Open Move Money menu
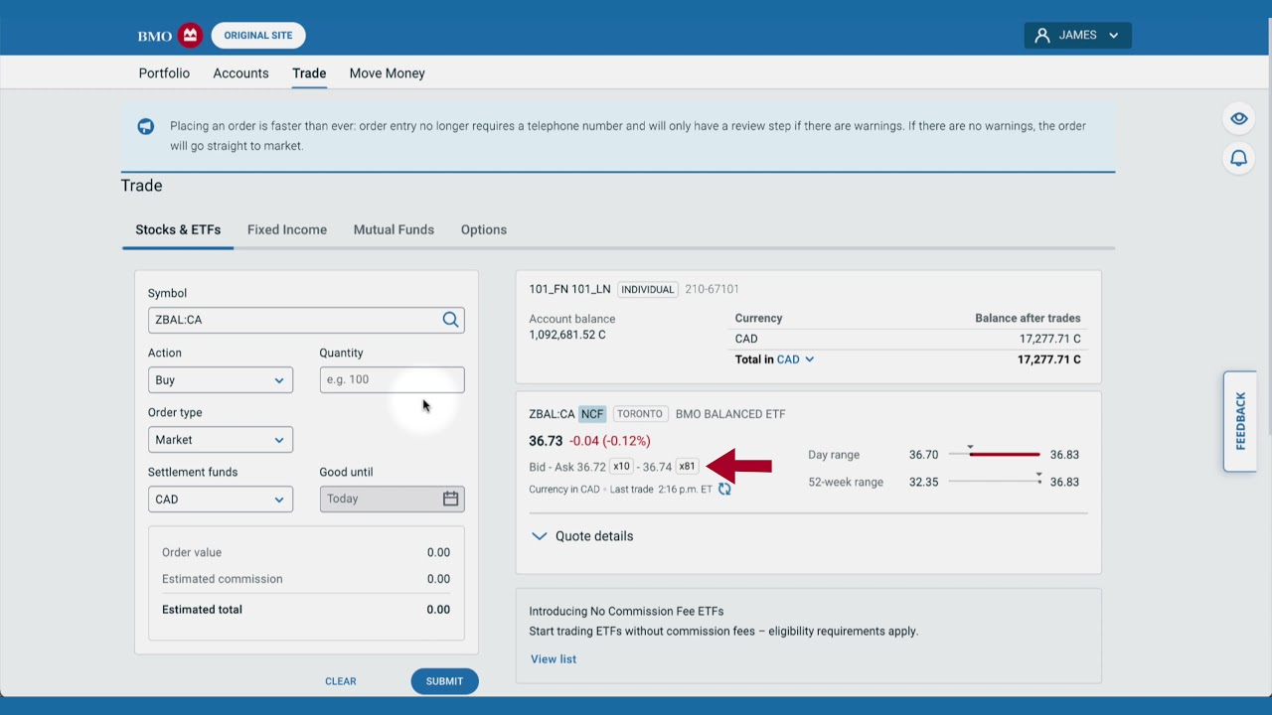The image size is (1272, 715). coord(388,73)
